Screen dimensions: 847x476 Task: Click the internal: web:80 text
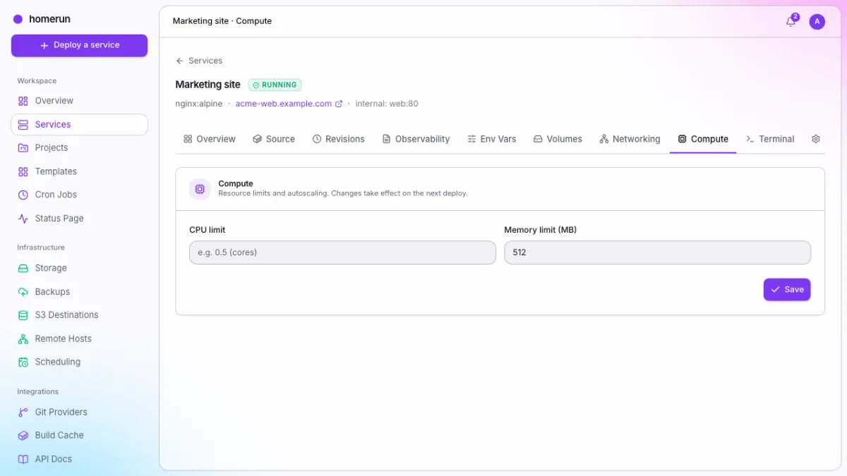click(387, 104)
